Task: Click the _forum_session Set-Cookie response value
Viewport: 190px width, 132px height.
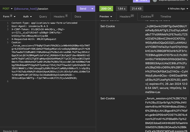Action: click(166, 114)
